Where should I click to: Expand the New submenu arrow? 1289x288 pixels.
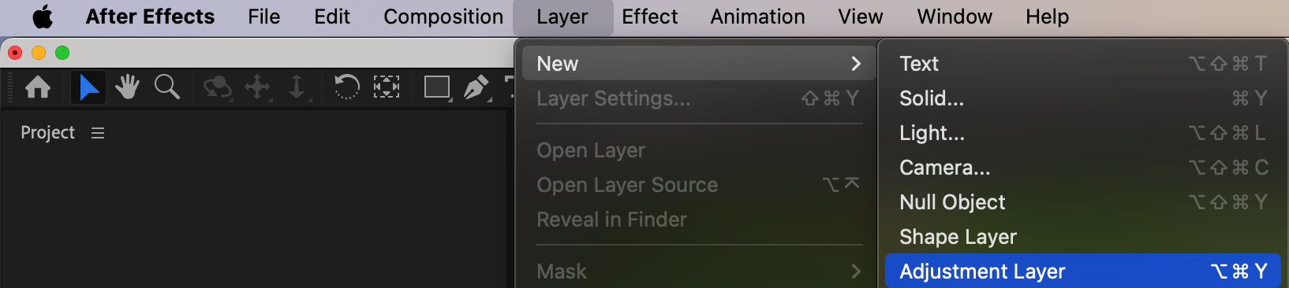point(856,64)
